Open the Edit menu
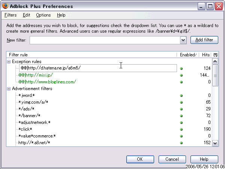 tap(26, 15)
